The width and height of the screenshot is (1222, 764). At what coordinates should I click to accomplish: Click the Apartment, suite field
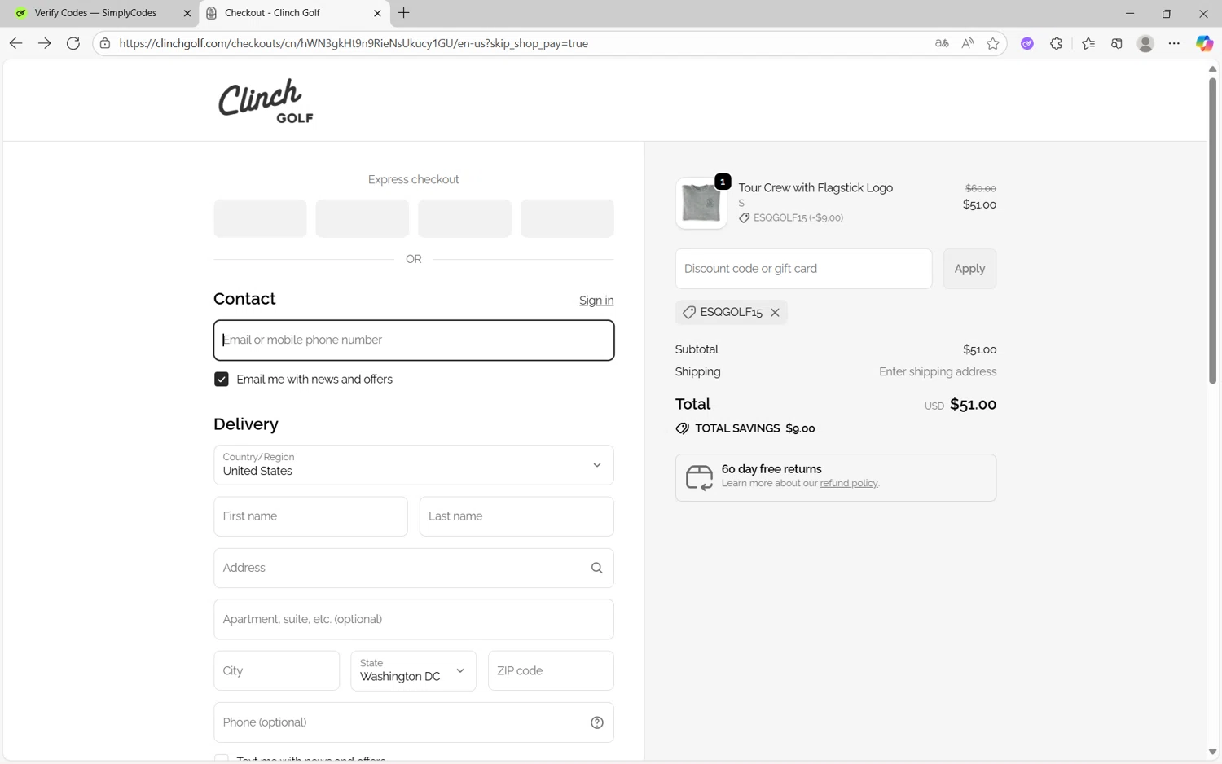tap(414, 620)
